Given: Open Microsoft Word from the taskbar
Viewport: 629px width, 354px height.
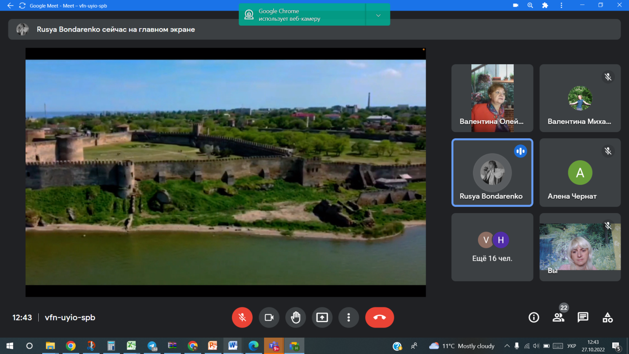Looking at the screenshot, I should pyautogui.click(x=232, y=346).
